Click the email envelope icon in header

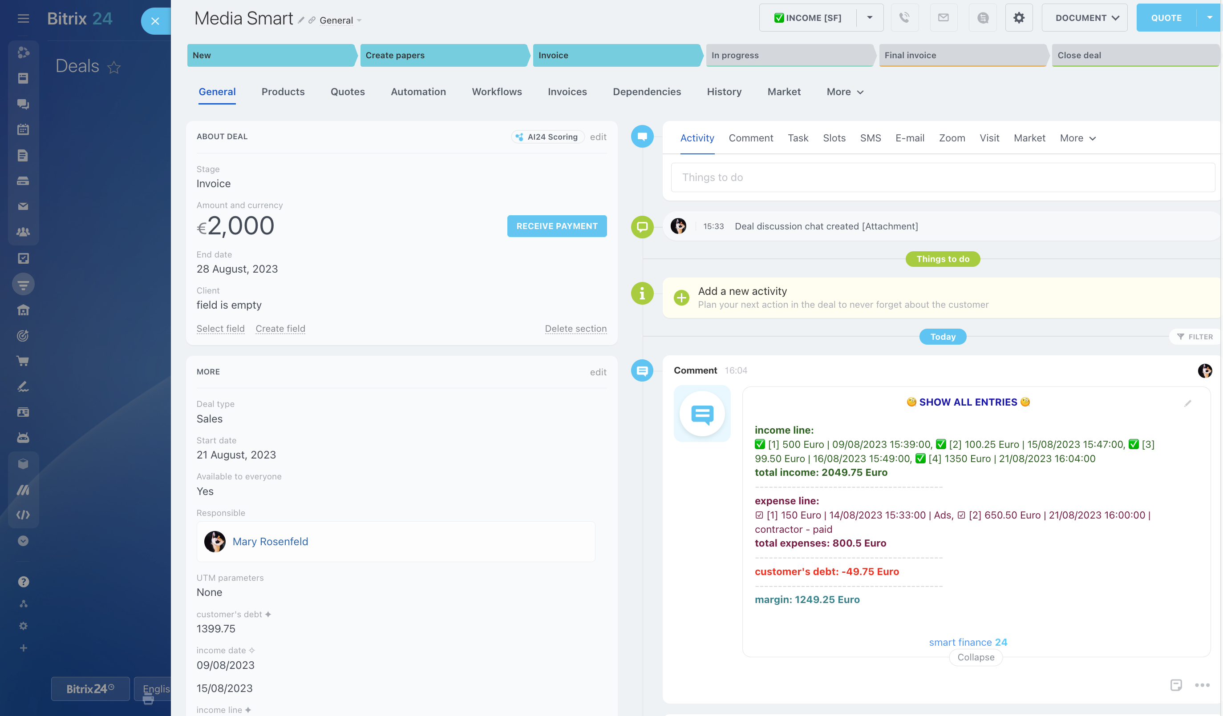(943, 18)
